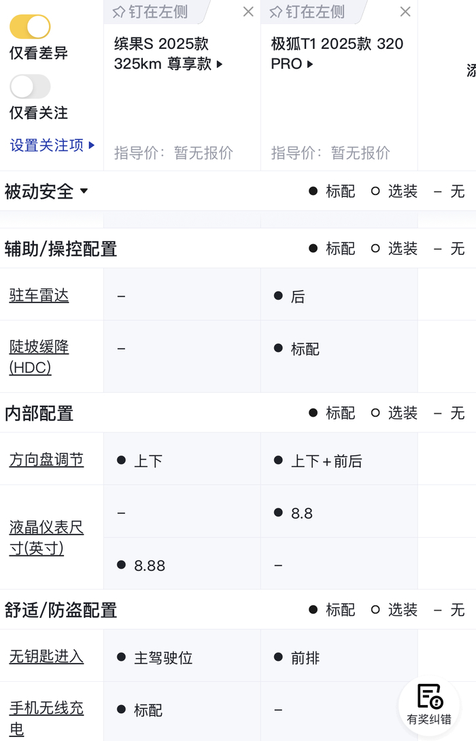The image size is (476, 741).
Task: Select the 舒适/防盗配置 section header
Action: (61, 610)
